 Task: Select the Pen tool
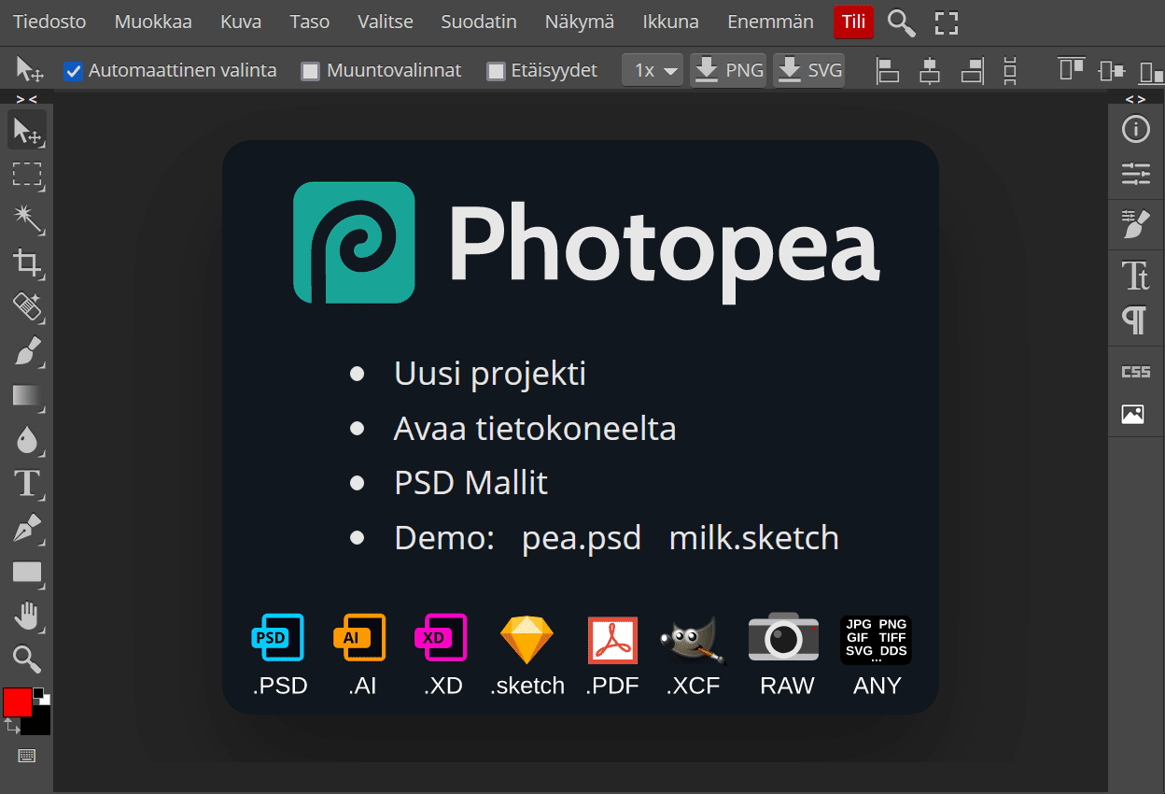(x=27, y=528)
